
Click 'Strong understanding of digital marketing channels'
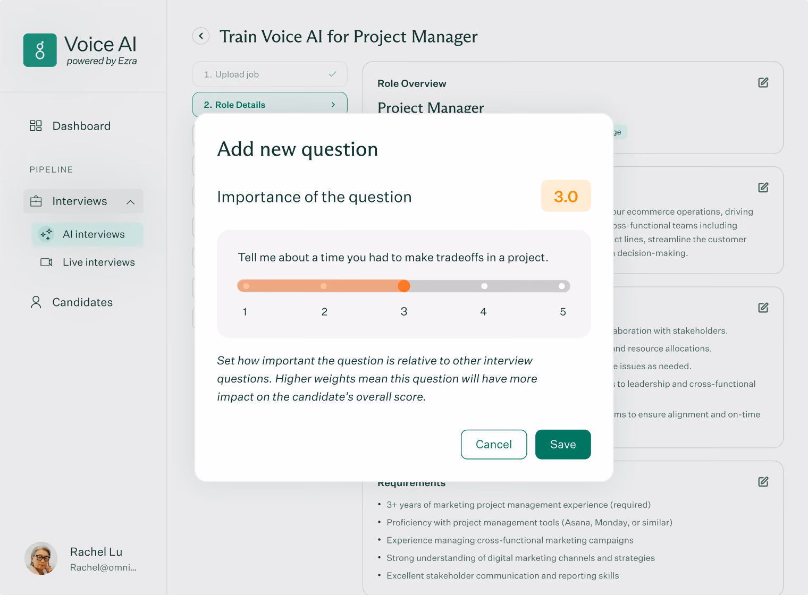pyautogui.click(x=521, y=558)
